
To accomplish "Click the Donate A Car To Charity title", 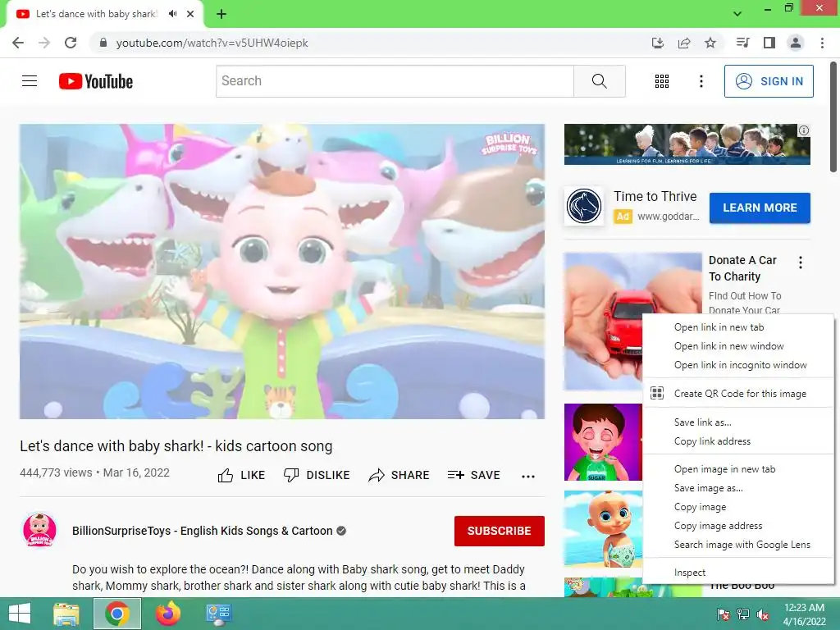I will (x=742, y=268).
